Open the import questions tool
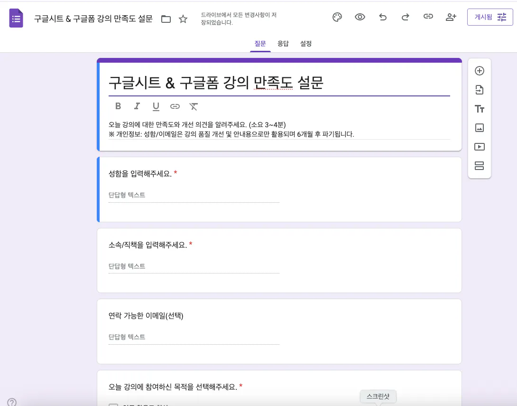The width and height of the screenshot is (517, 406). 480,90
